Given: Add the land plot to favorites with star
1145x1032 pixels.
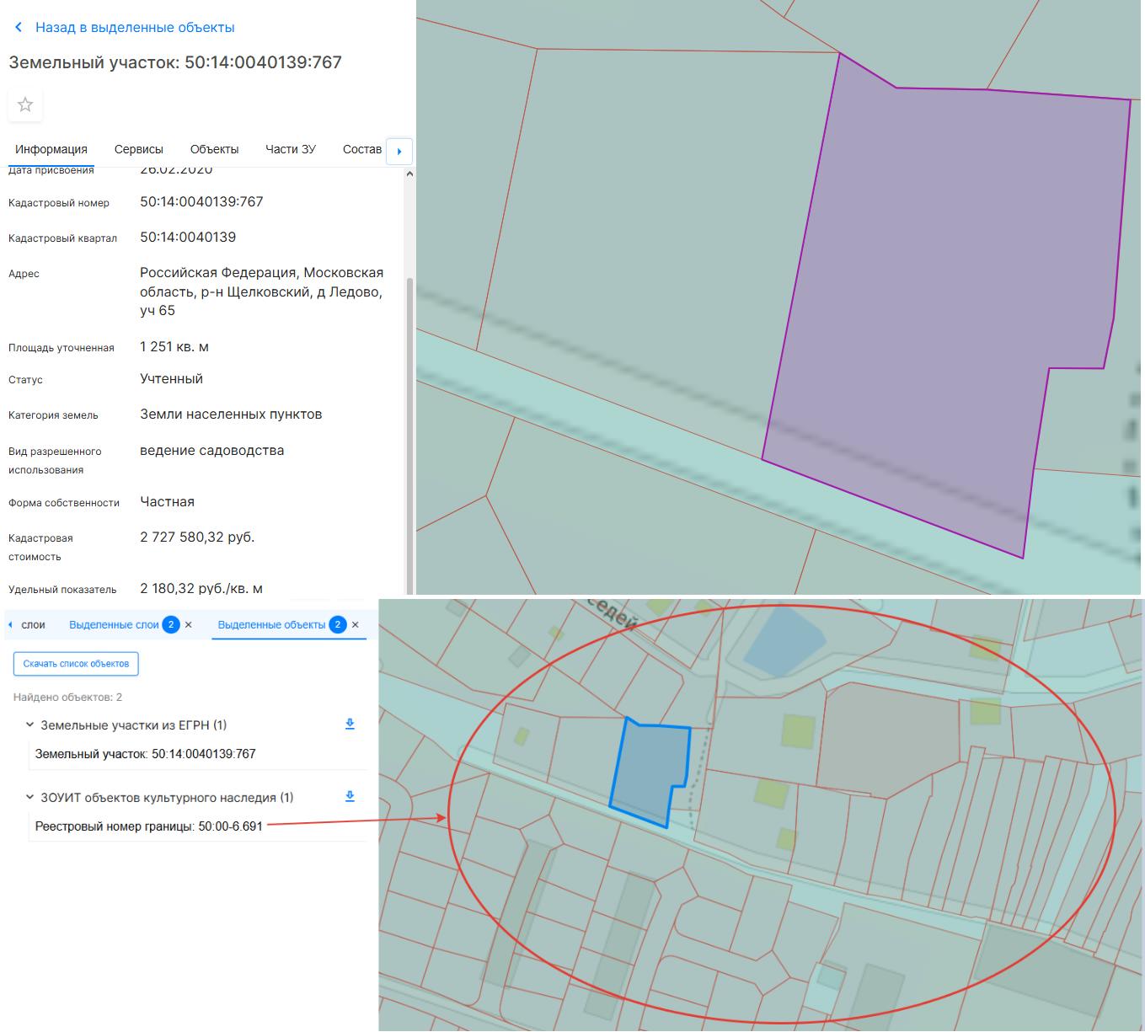Looking at the screenshot, I should coord(25,105).
